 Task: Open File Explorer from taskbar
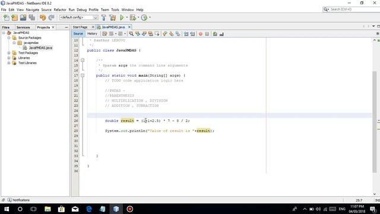point(47,209)
